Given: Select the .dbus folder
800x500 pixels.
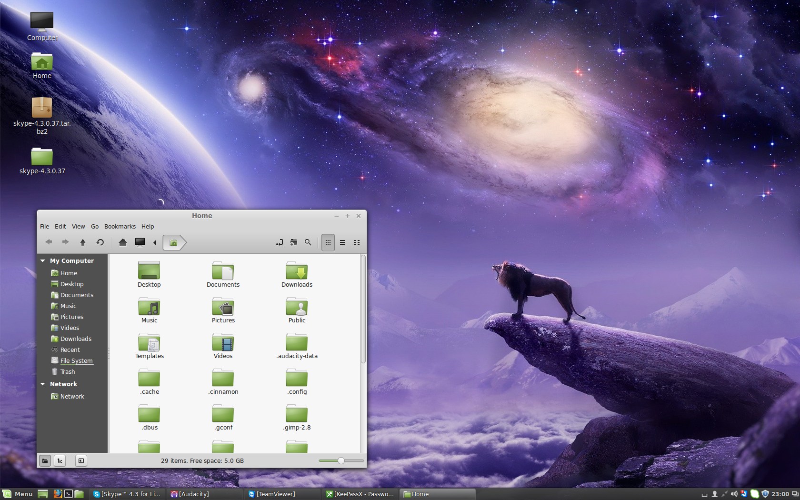Looking at the screenshot, I should point(149,417).
